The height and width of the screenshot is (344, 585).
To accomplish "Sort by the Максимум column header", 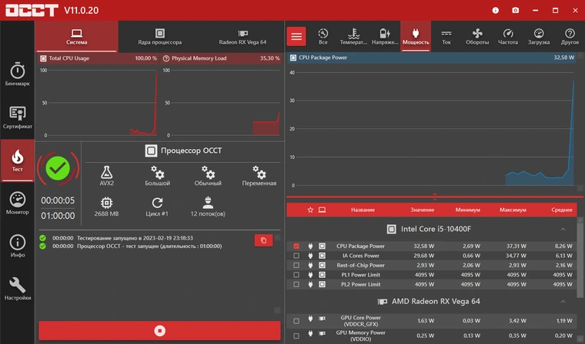I will click(513, 210).
